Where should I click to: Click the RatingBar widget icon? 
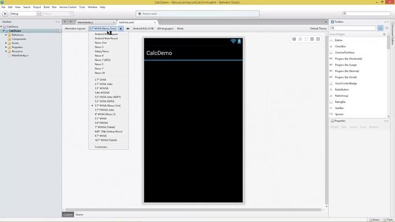[x=331, y=102]
